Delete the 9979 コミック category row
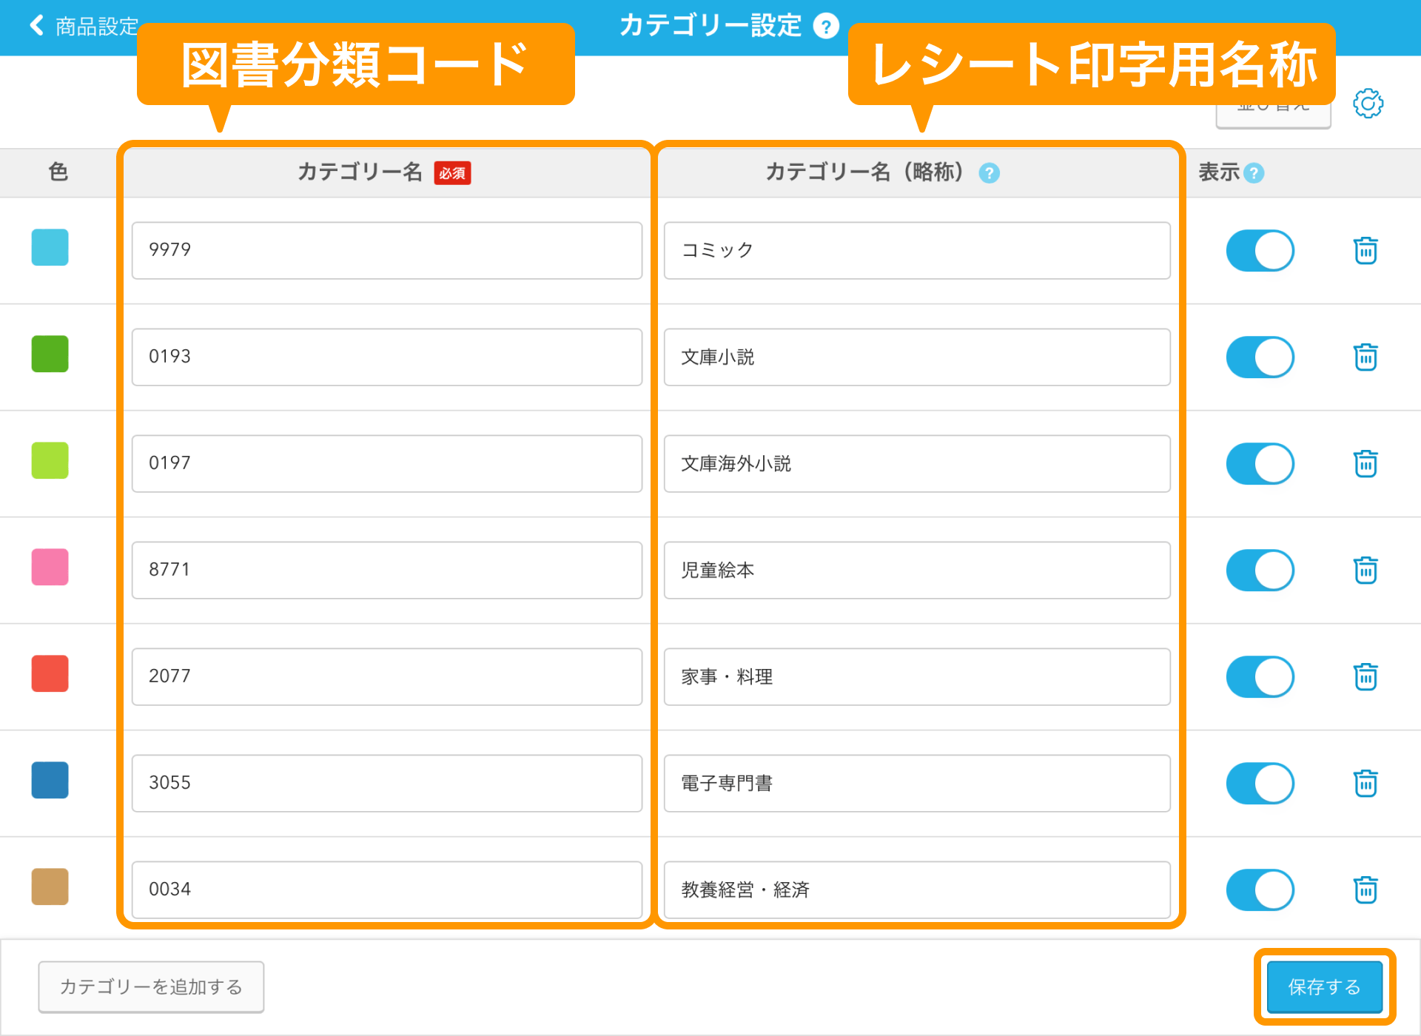The height and width of the screenshot is (1036, 1421). [x=1365, y=250]
